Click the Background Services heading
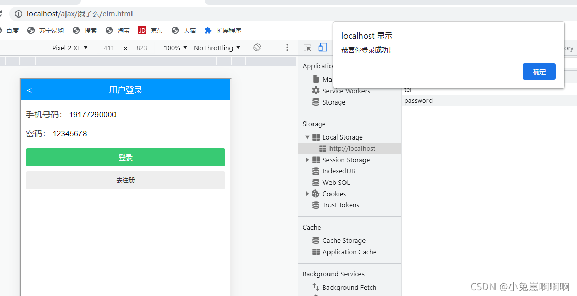This screenshot has height=296, width=577. point(334,274)
